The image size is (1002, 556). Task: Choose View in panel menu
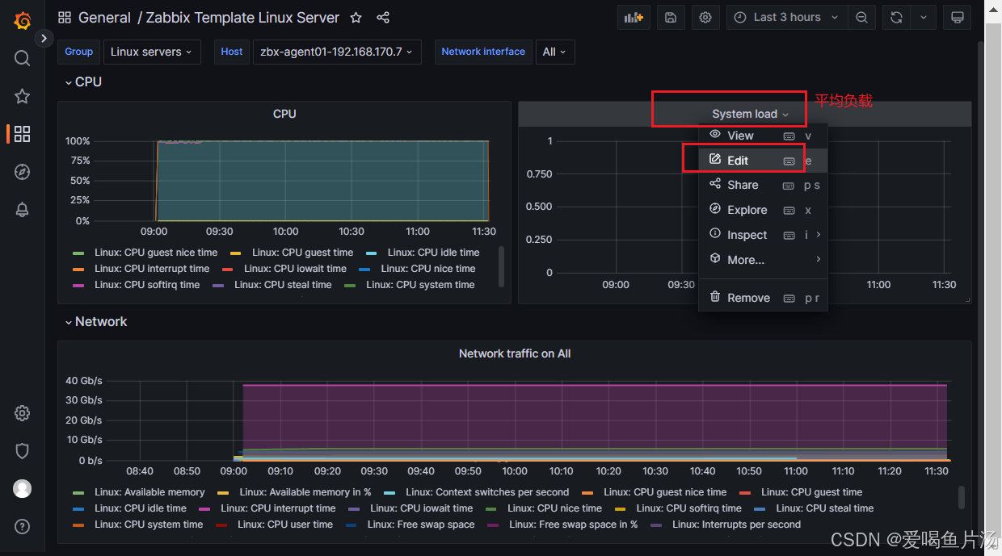pos(763,136)
